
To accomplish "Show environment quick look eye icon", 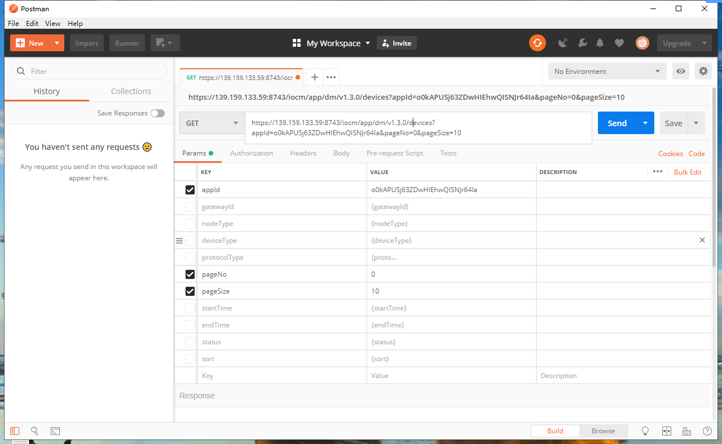I will pos(681,71).
